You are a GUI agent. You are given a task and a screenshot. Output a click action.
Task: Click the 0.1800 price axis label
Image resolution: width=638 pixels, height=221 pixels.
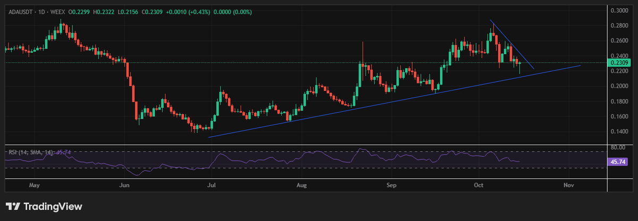pyautogui.click(x=619, y=101)
